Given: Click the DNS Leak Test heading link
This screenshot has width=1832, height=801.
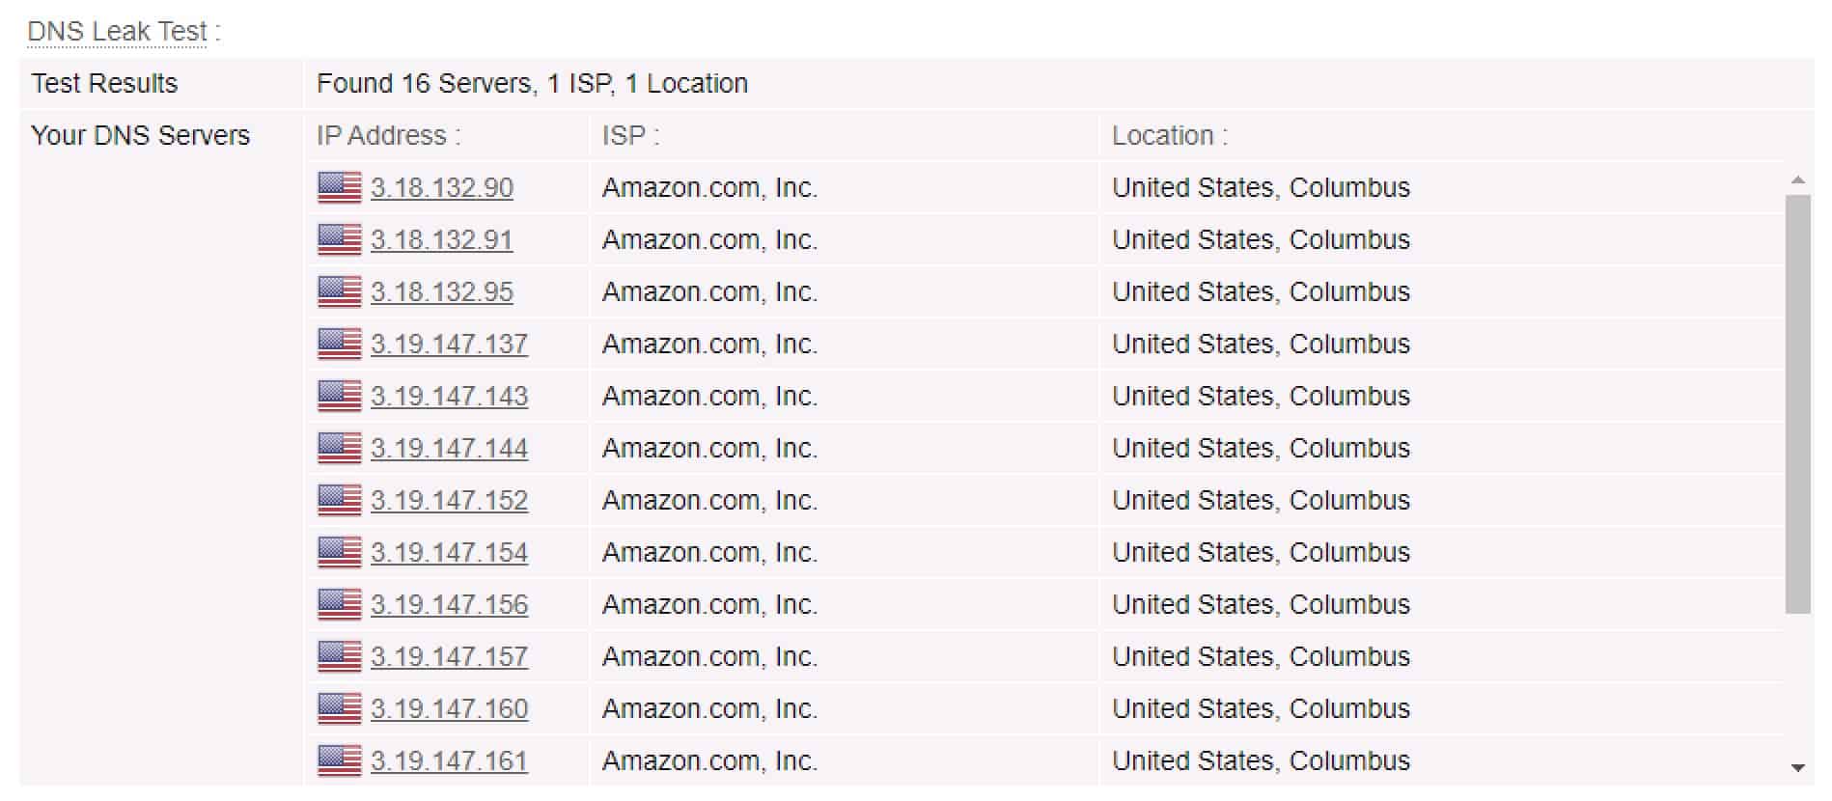Looking at the screenshot, I should point(117,32).
